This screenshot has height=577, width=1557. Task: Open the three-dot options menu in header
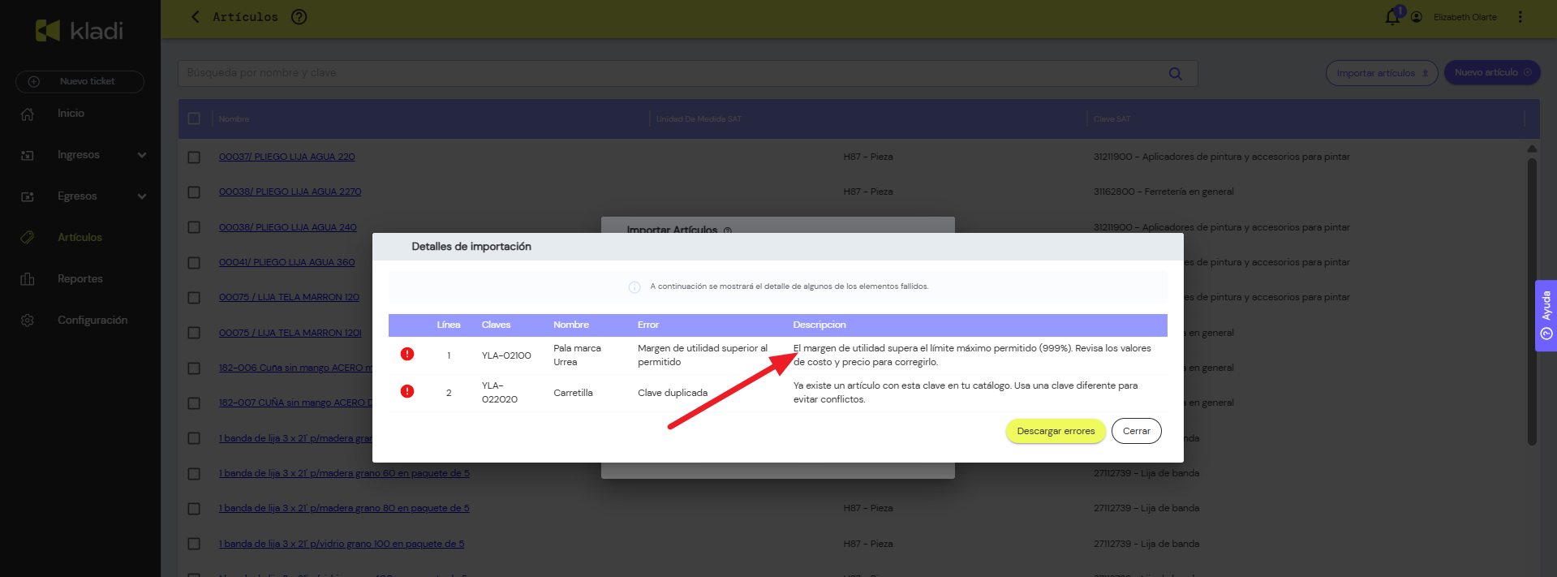coord(1520,17)
